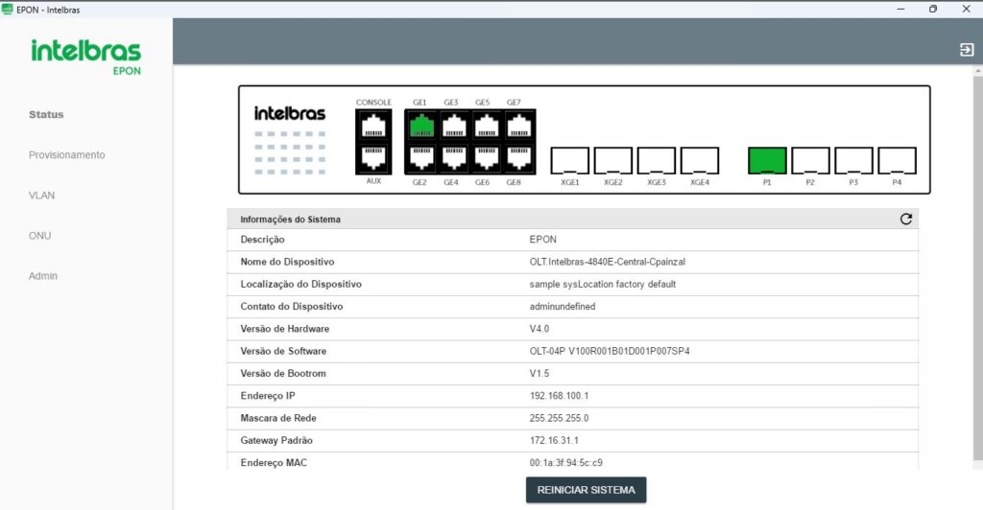The image size is (983, 510).
Task: Click the logout icon in header
Action: coord(966,50)
